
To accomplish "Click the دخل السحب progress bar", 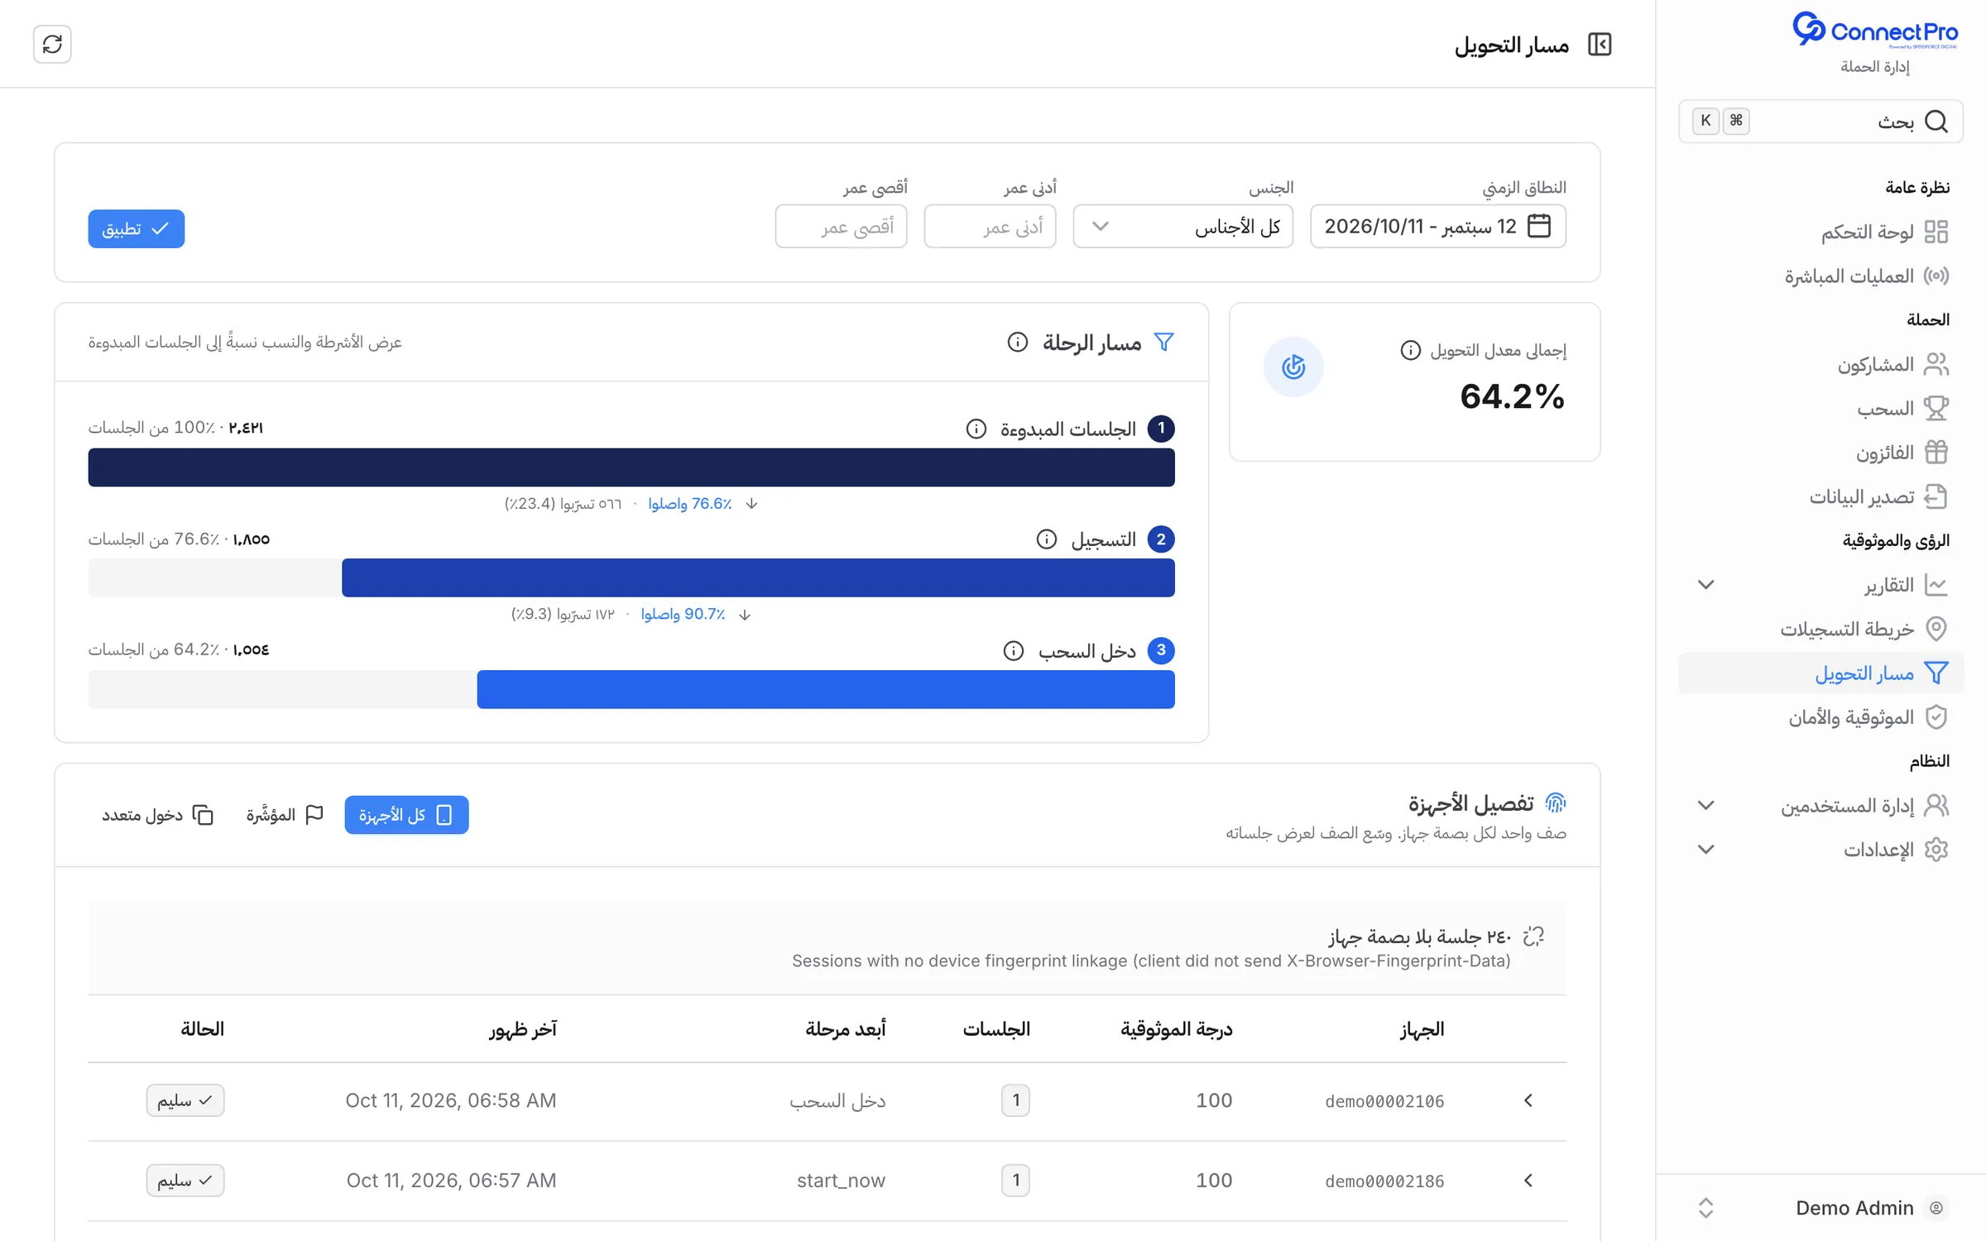I will point(631,689).
